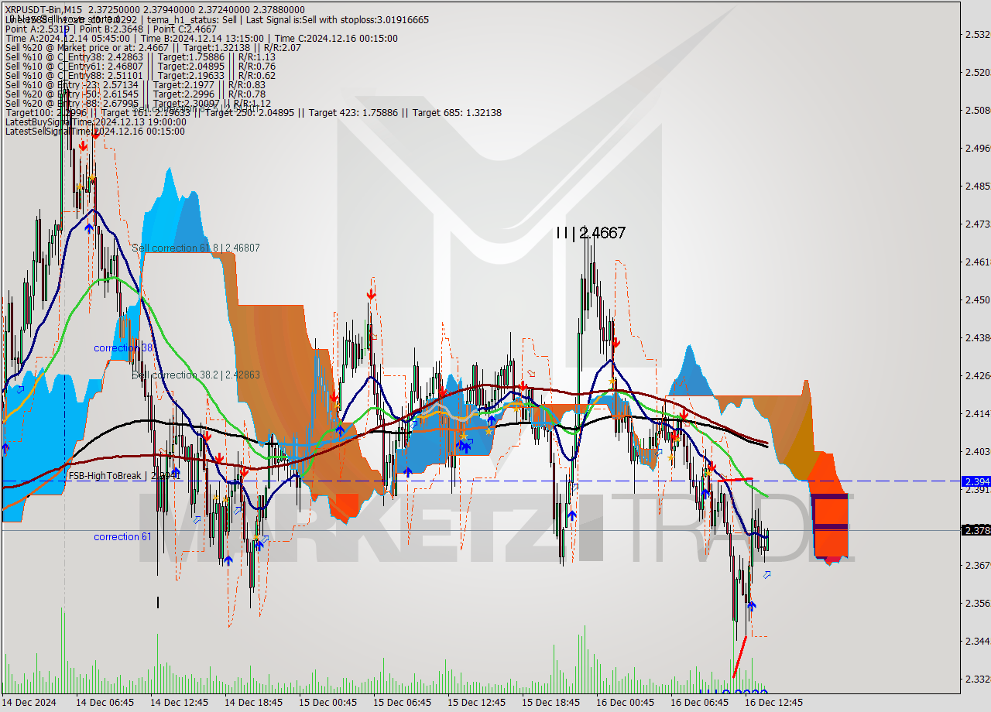
Task: Select the 'Sell %20 @ Market price' line
Action: point(153,47)
